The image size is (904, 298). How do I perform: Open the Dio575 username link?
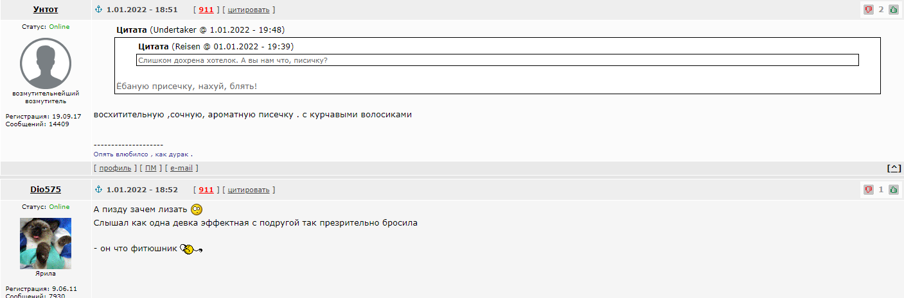45,190
